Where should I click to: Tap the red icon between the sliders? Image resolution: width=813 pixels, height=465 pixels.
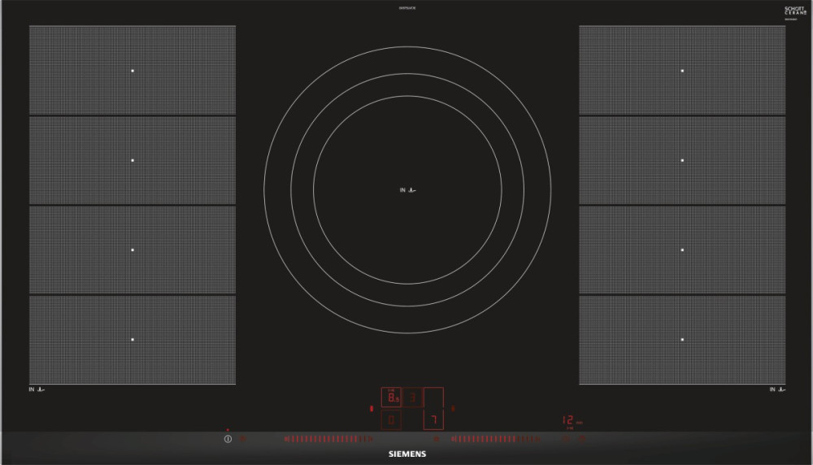tap(437, 439)
